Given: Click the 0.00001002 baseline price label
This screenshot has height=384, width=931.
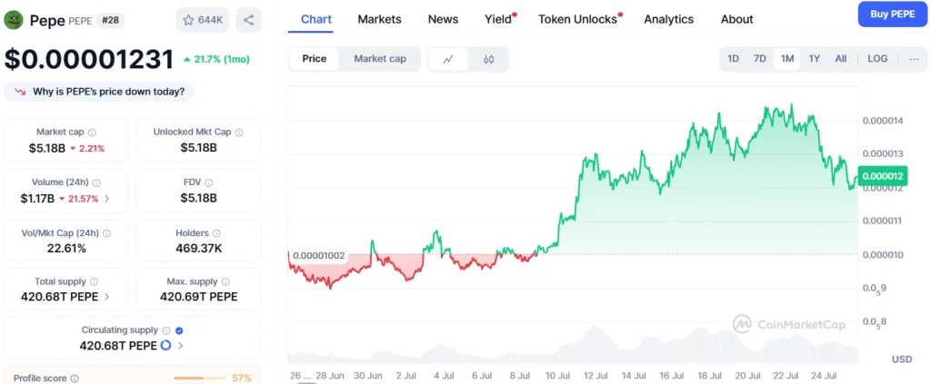Looking at the screenshot, I should click(x=319, y=255).
